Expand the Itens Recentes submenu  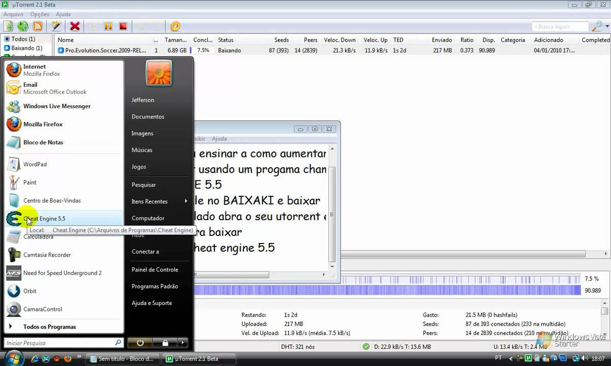point(159,202)
